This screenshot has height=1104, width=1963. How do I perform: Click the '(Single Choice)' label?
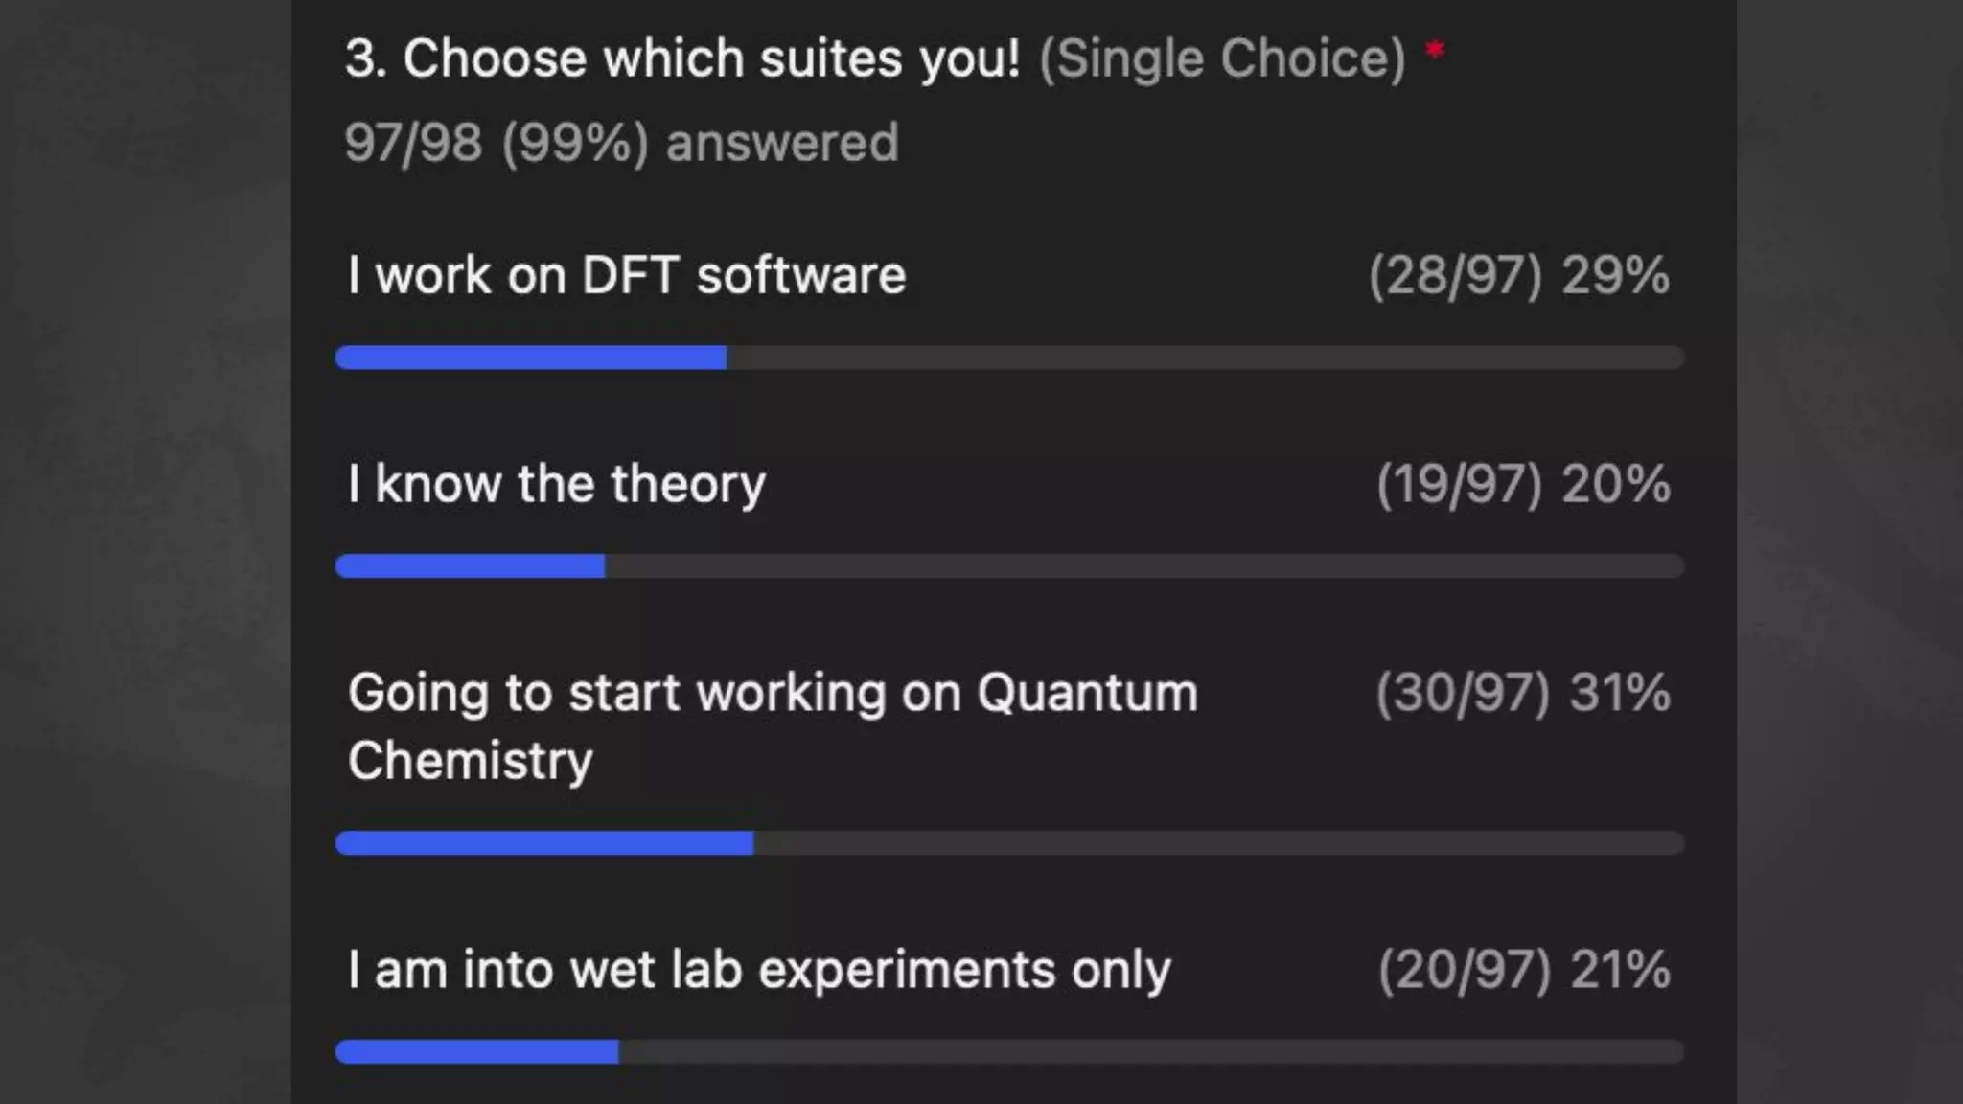[x=1223, y=59]
